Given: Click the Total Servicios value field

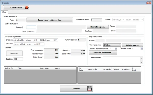Looking at the screenshot, I should click(x=51, y=53).
